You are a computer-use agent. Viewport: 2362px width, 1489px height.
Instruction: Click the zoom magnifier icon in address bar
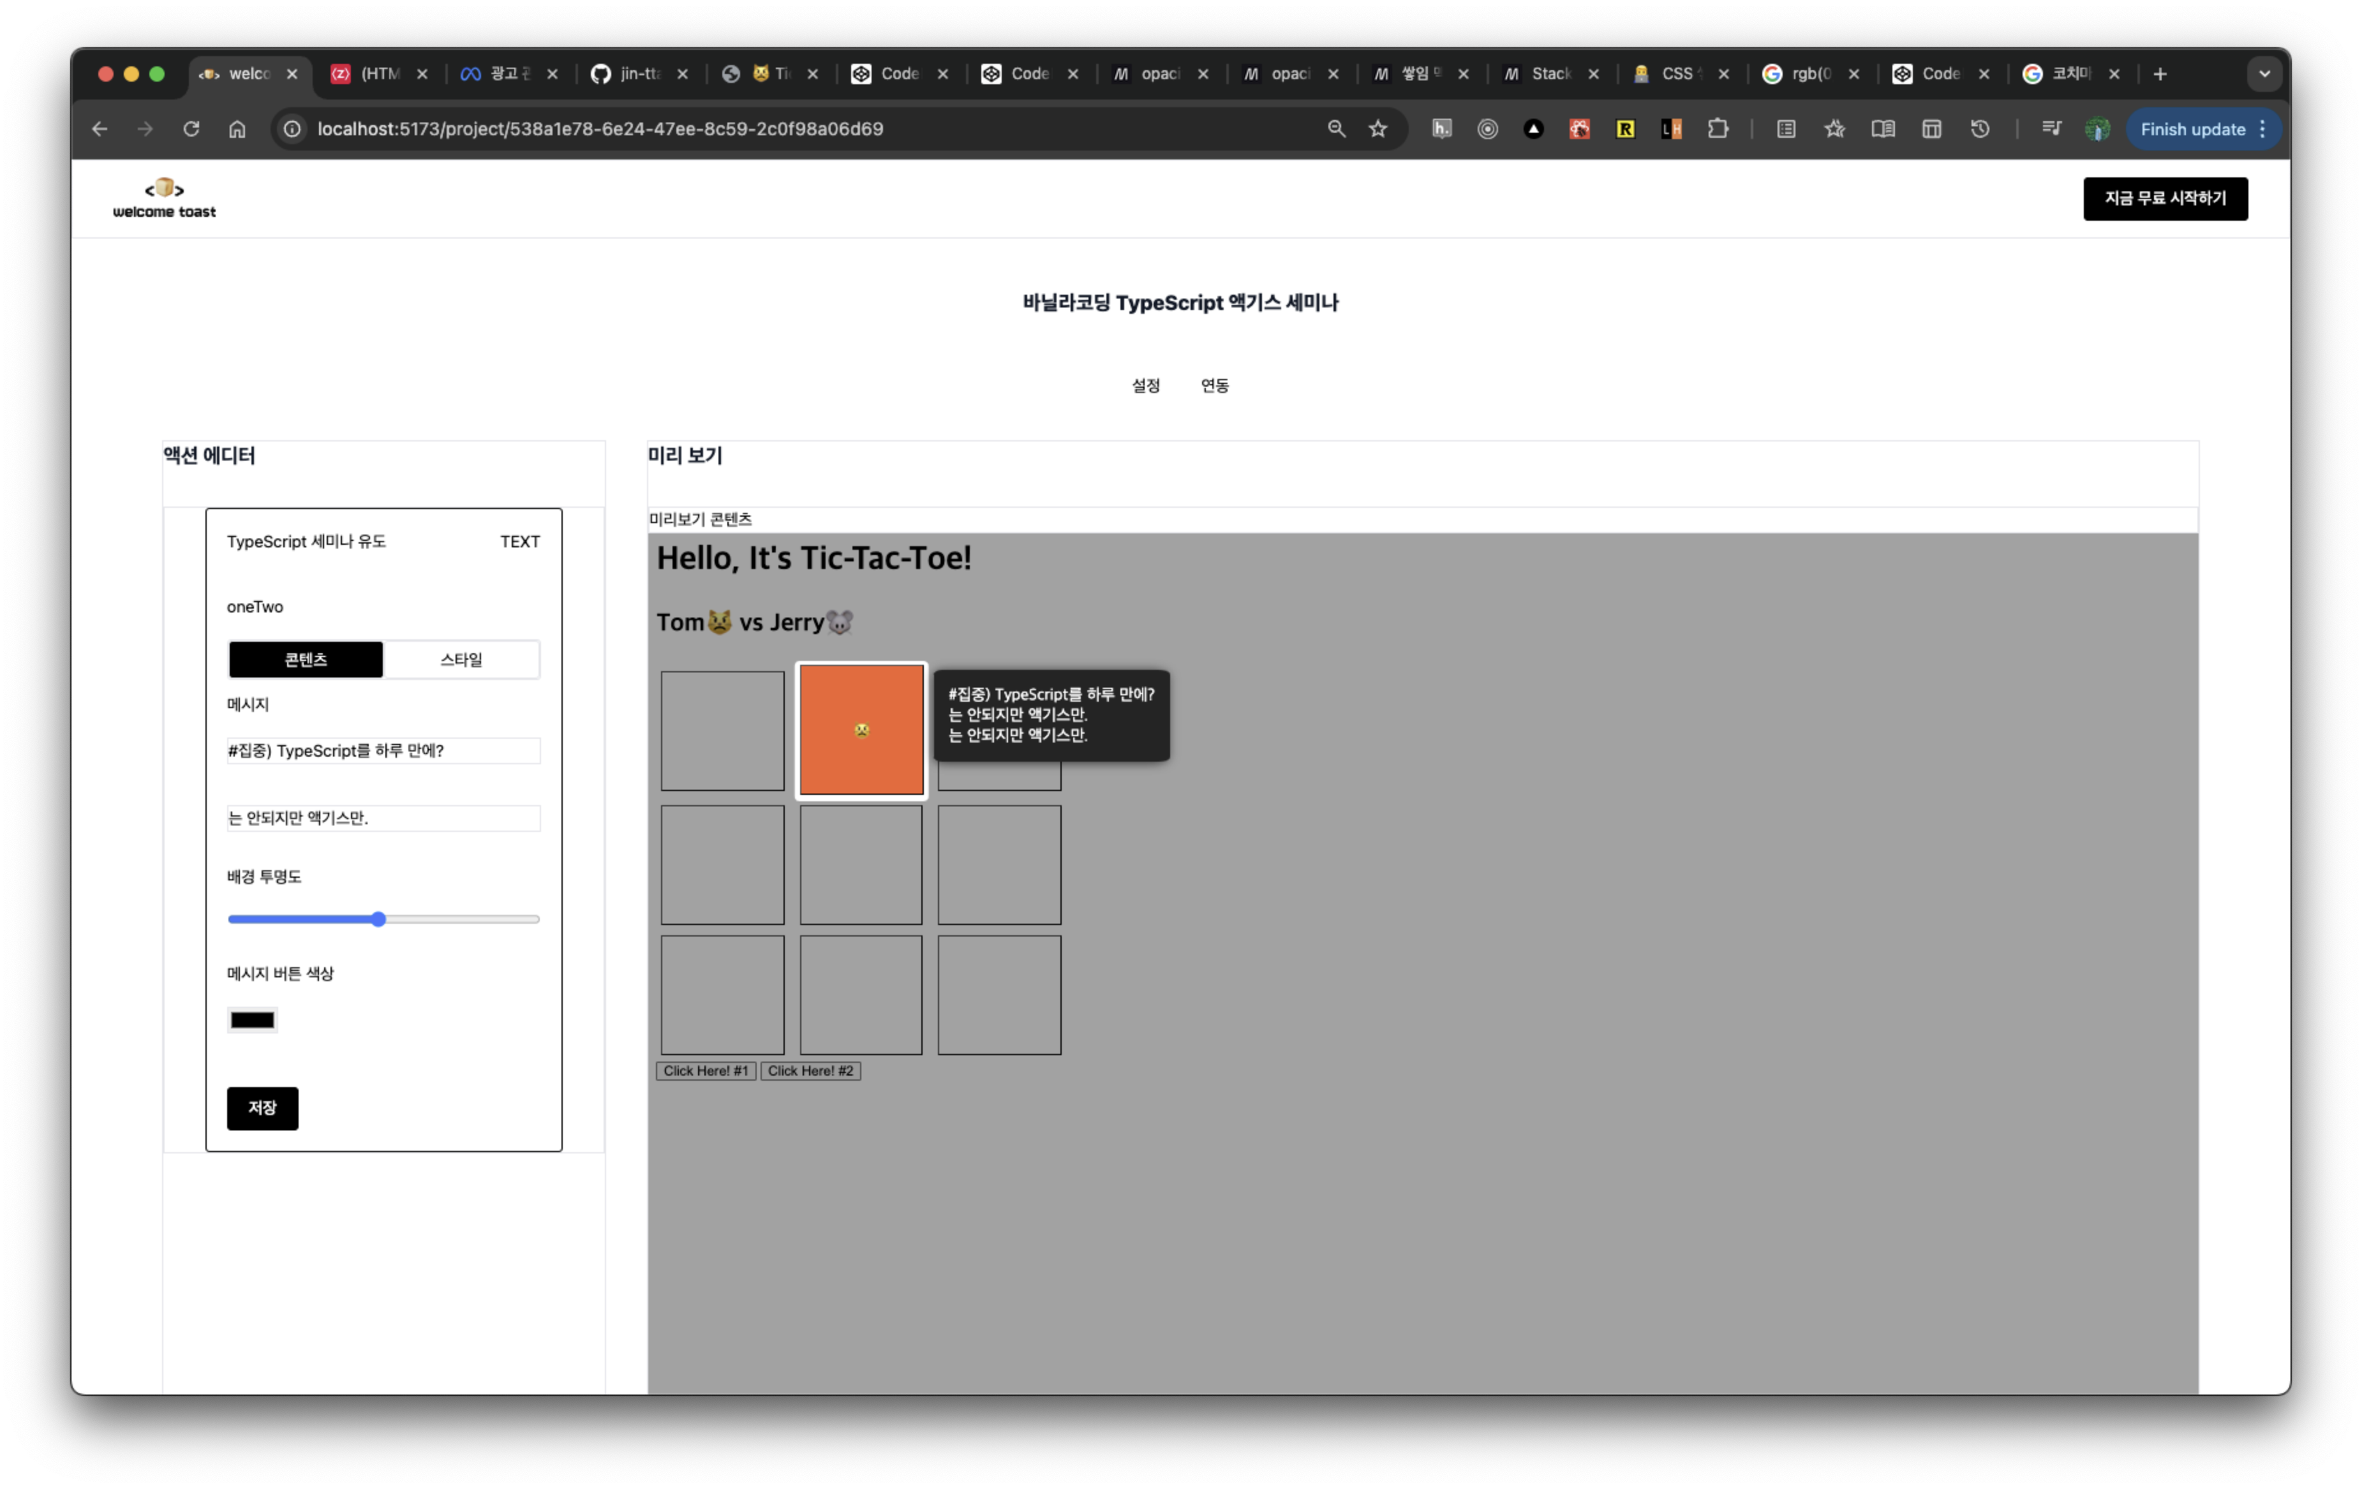1336,128
